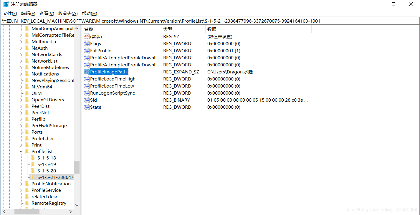Click the string icon of ProfileImagePath

(87, 72)
